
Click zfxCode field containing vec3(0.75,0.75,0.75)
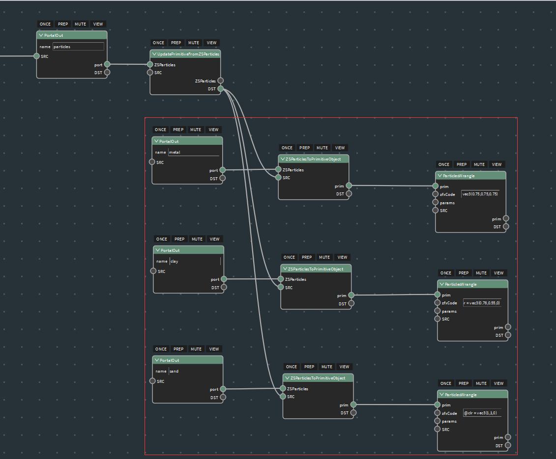pos(480,194)
